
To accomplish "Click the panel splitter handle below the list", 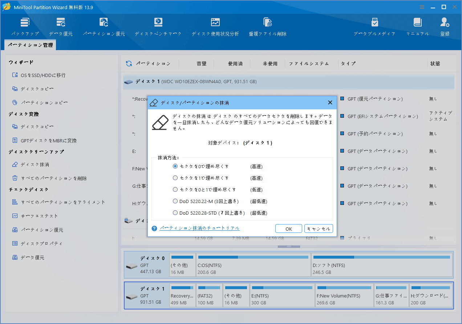I will click(289, 247).
